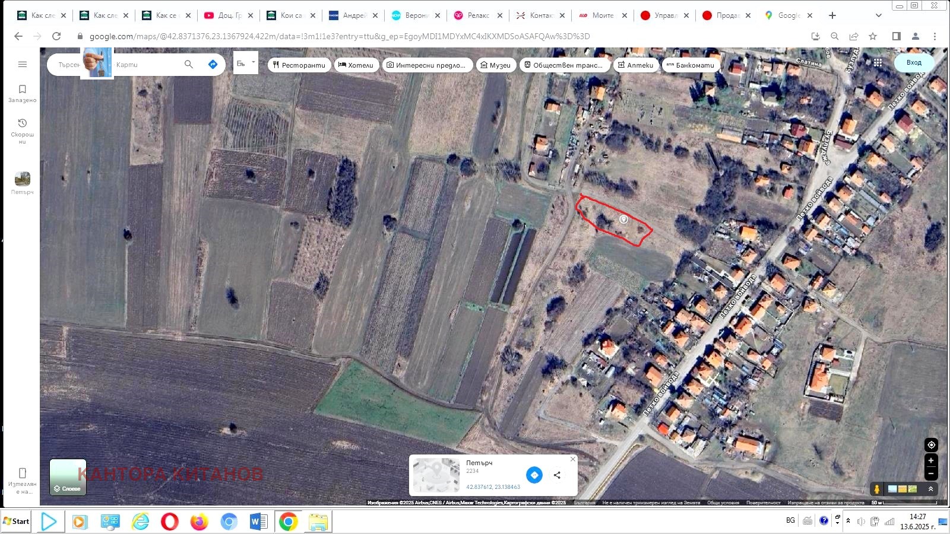Image resolution: width=950 pixels, height=534 pixels.
Task: Bookmark this page with the star icon
Action: (x=873, y=36)
